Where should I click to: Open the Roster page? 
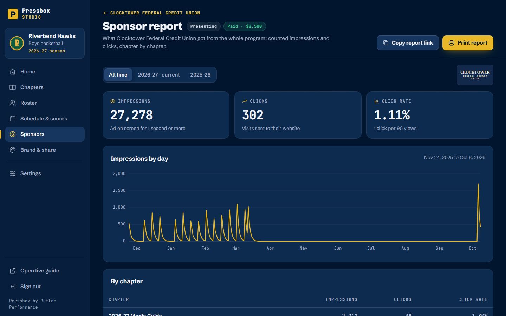click(x=45, y=103)
